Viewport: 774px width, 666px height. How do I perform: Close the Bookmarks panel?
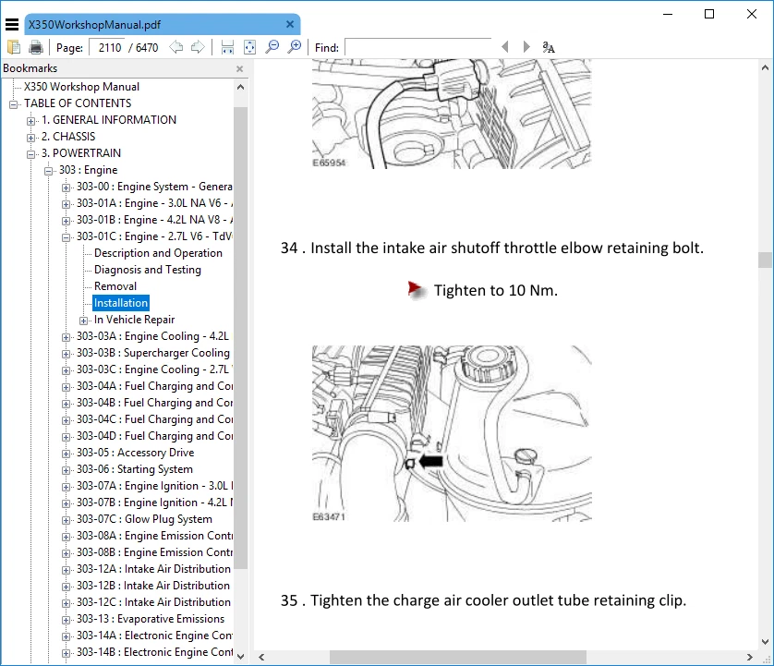(238, 67)
